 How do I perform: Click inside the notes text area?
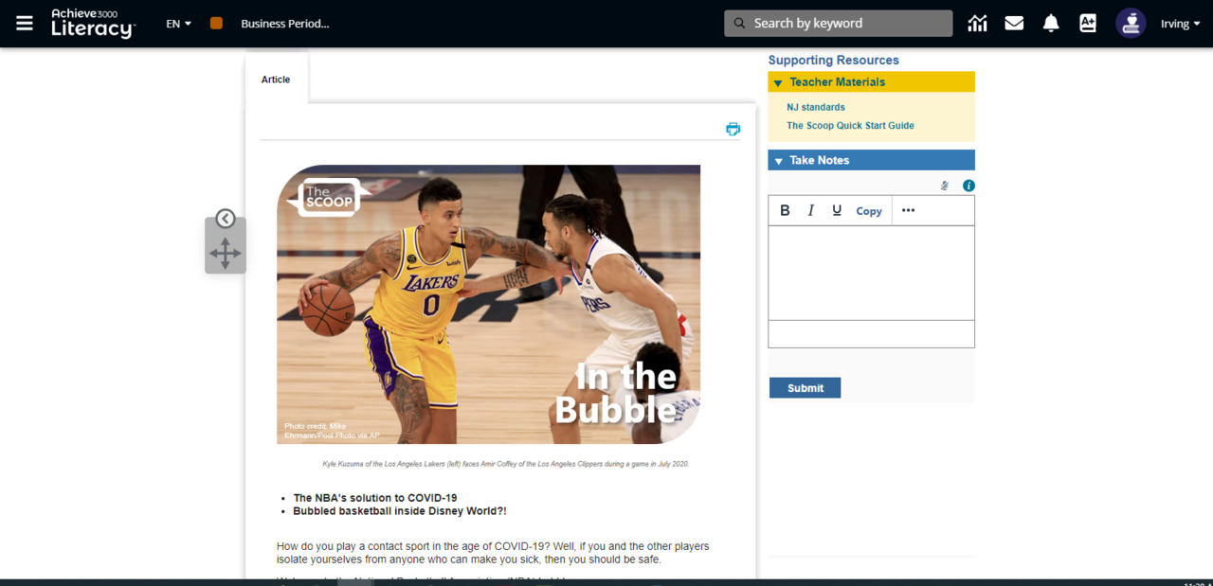pyautogui.click(x=871, y=273)
